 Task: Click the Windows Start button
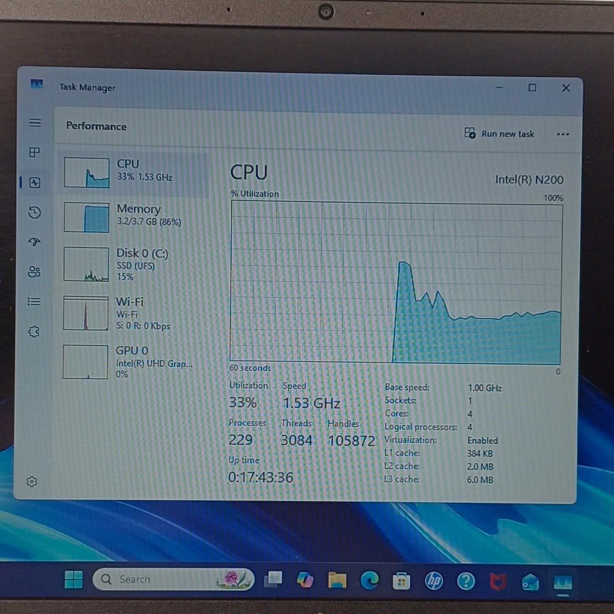[x=74, y=579]
